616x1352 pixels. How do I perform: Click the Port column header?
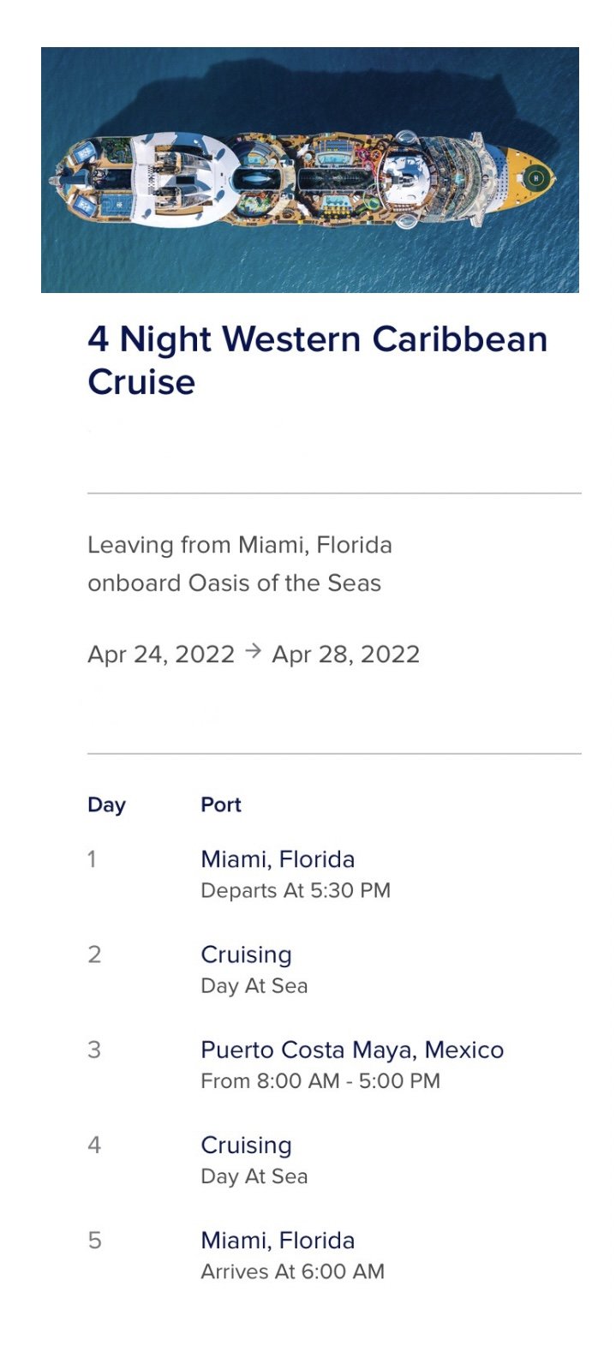221,805
